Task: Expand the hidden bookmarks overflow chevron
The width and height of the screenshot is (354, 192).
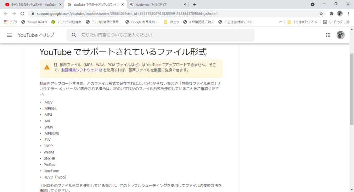Action: [x=281, y=22]
